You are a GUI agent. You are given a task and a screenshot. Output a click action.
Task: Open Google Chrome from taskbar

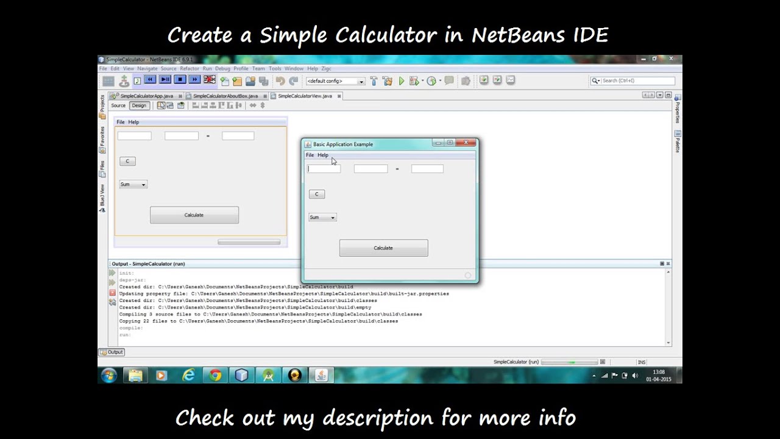pos(215,376)
